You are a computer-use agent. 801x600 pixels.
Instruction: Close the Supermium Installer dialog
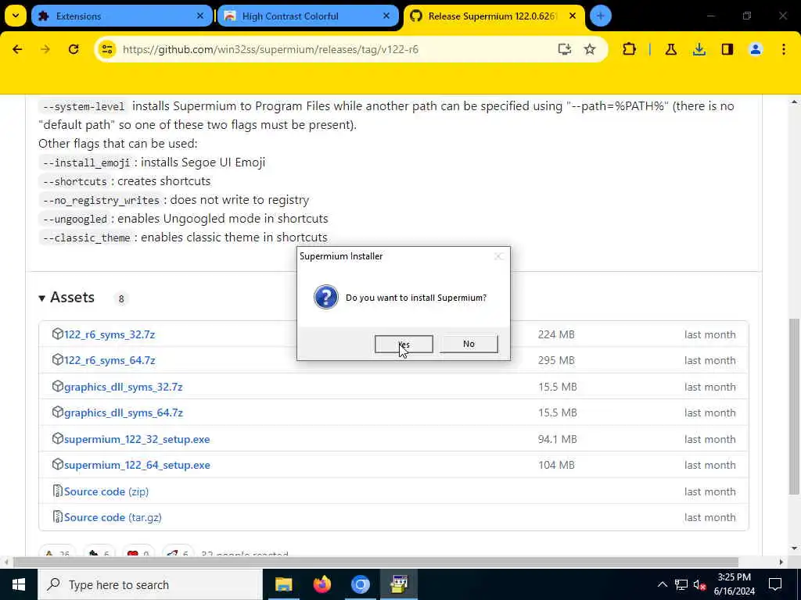(498, 256)
